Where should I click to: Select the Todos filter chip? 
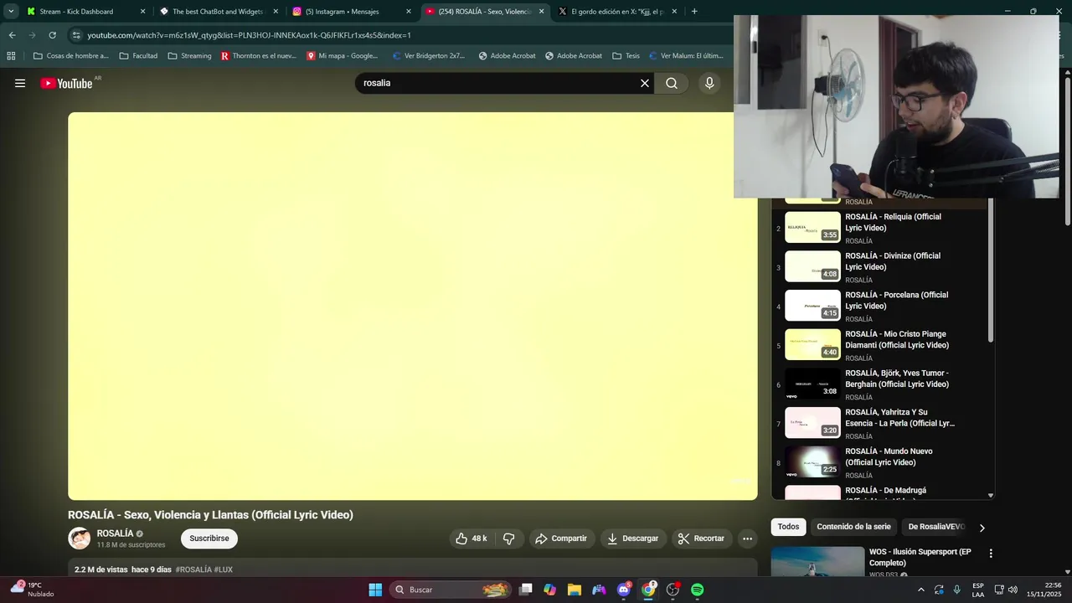point(788,527)
